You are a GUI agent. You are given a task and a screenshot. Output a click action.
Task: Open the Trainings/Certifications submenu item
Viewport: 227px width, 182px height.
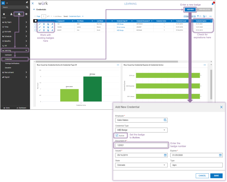(x=12, y=64)
